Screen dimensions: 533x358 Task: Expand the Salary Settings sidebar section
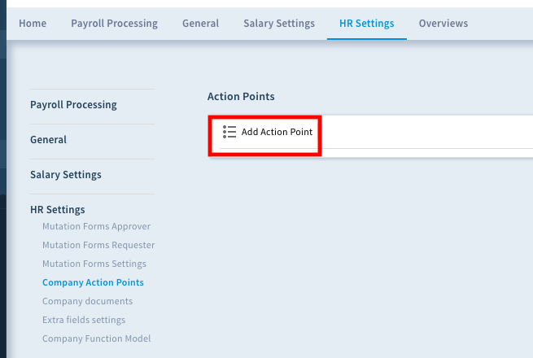(x=66, y=174)
